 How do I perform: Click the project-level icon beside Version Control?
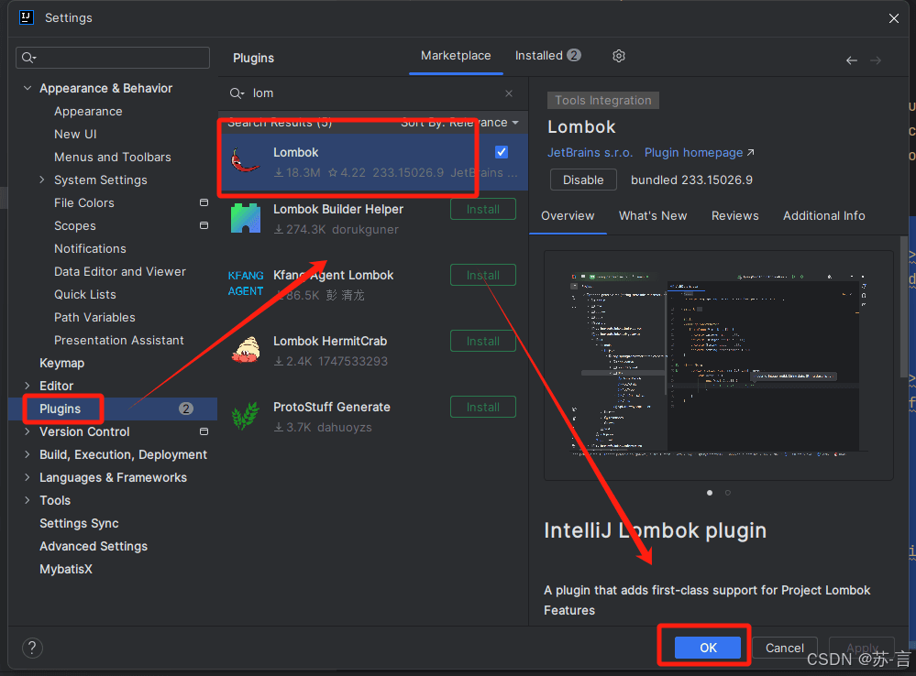click(204, 431)
